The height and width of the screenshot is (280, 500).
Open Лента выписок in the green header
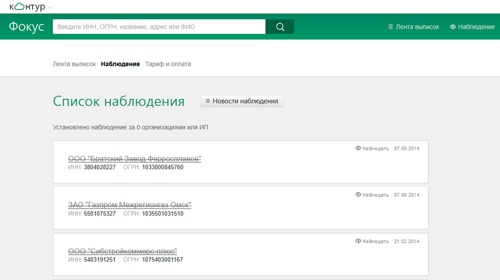[414, 27]
